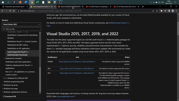Open Redistribute Visual C++ ActiveX Controls
Viewport: 179px width, 101px height.
click(22, 42)
